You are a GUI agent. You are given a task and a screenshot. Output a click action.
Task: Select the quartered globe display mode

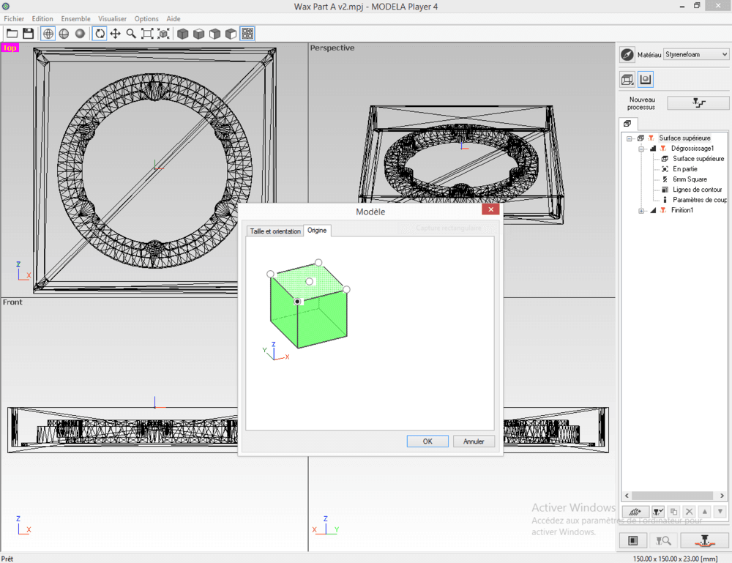[x=64, y=34]
